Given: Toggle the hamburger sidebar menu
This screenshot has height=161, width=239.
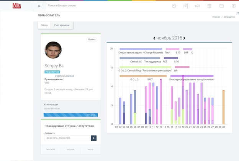Looking at the screenshot, I should coord(39,6).
